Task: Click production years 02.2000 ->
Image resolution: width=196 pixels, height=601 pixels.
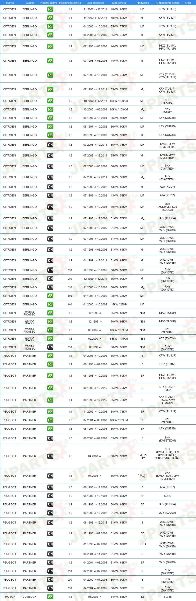Action: (x=95, y=338)
